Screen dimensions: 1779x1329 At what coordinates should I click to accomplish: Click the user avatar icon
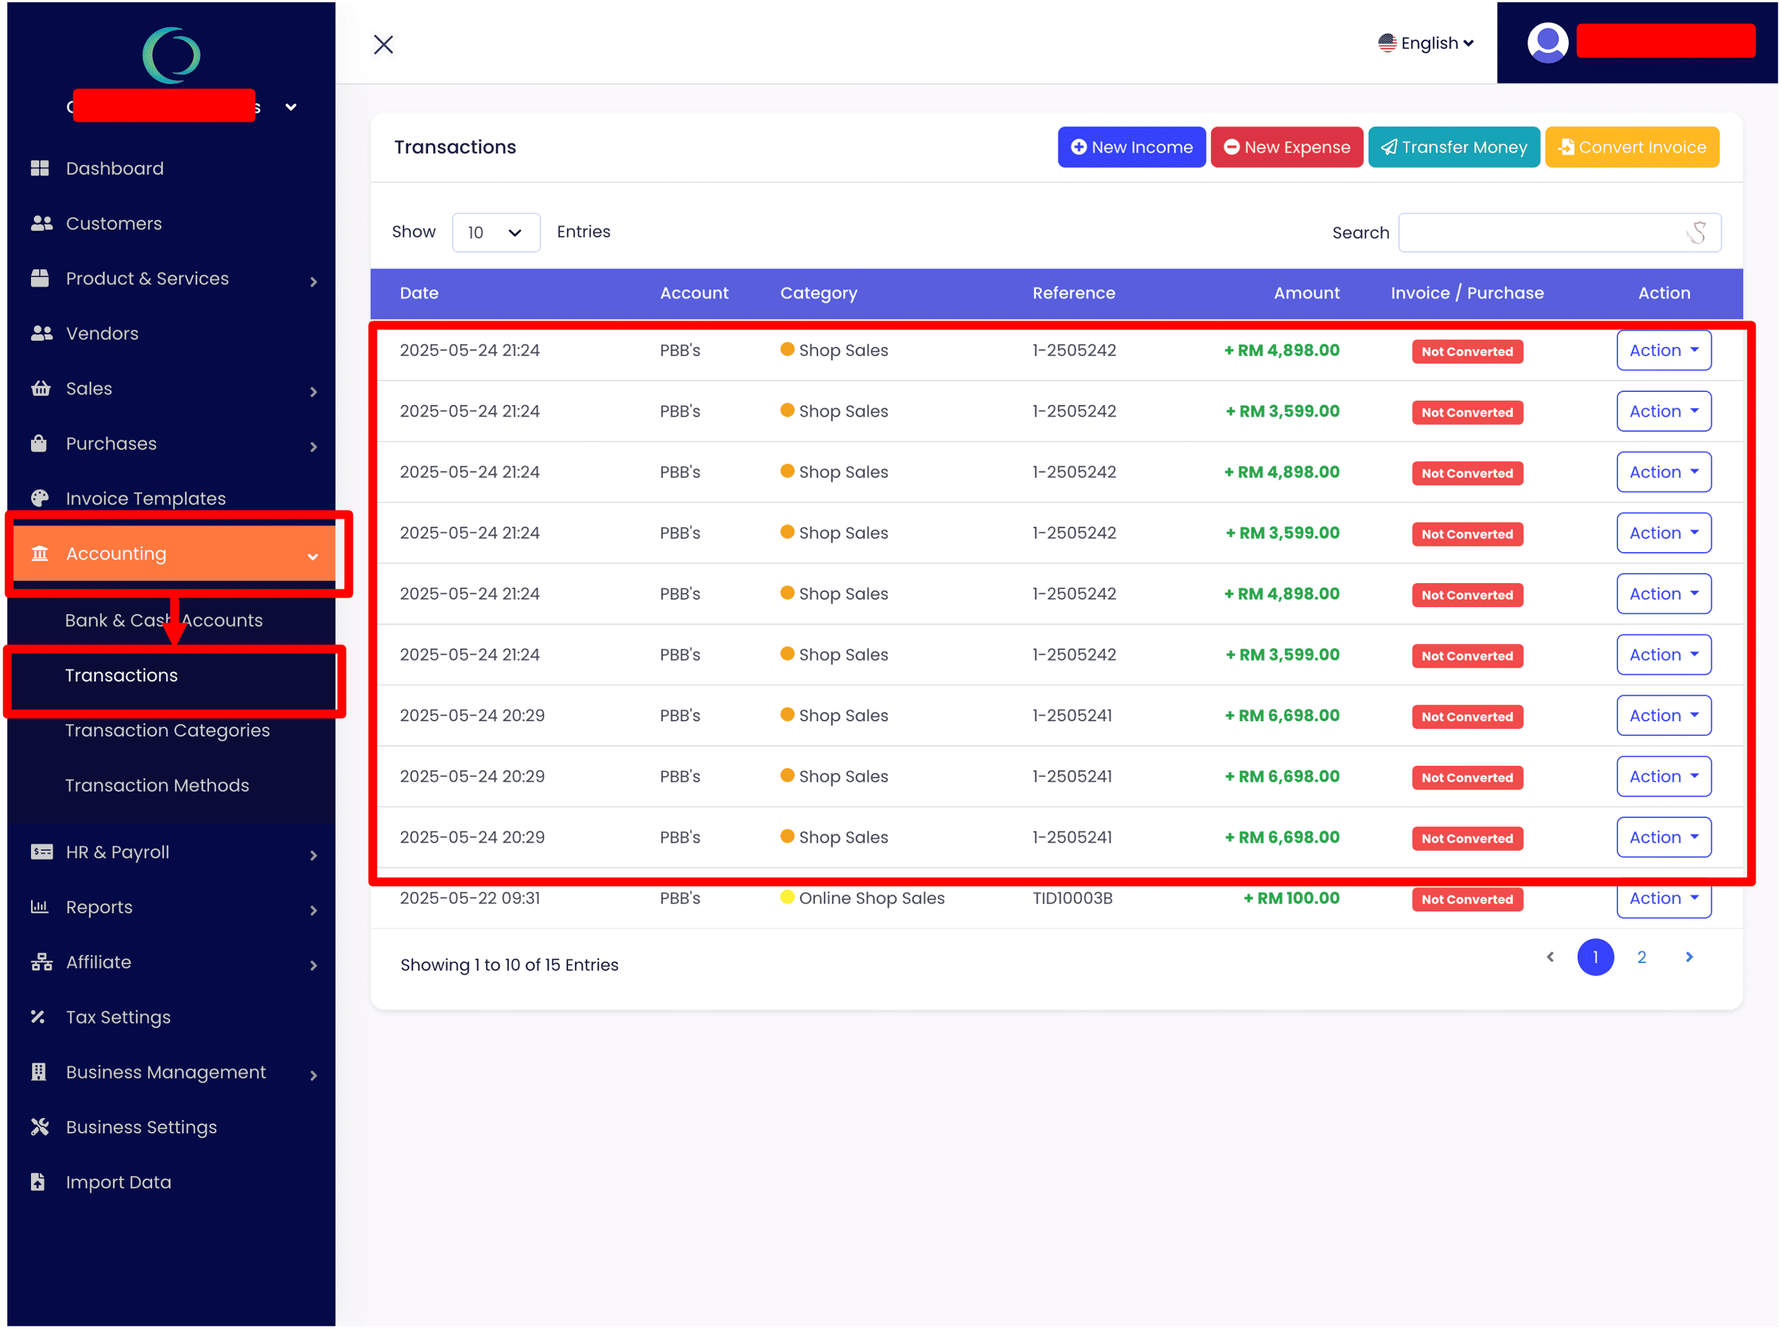tap(1547, 42)
